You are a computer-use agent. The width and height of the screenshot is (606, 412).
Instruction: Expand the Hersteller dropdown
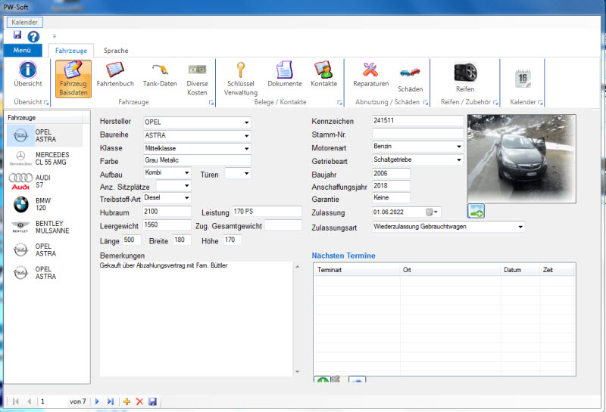246,122
